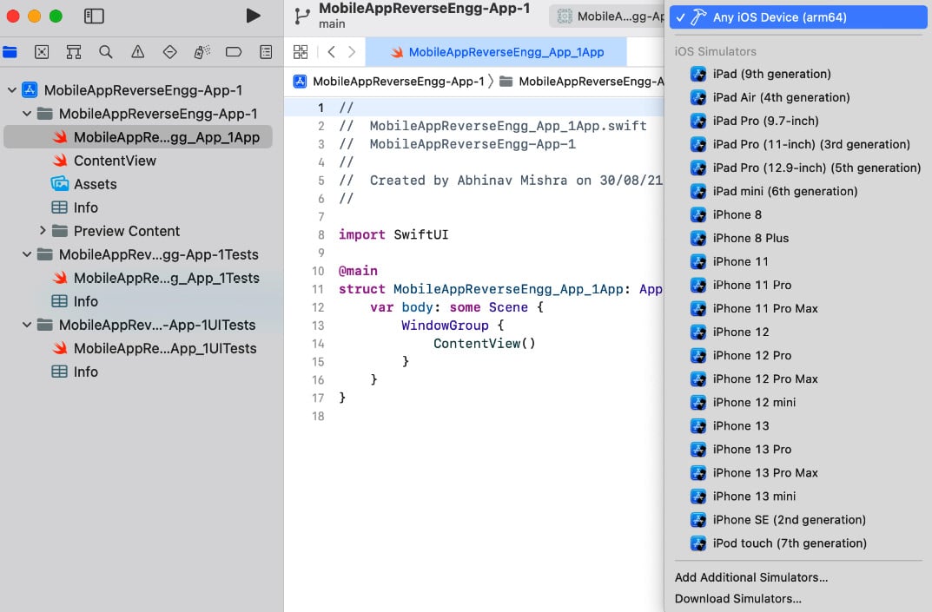Choose iPad Pro (9.7-inch) simulator

[798, 121]
